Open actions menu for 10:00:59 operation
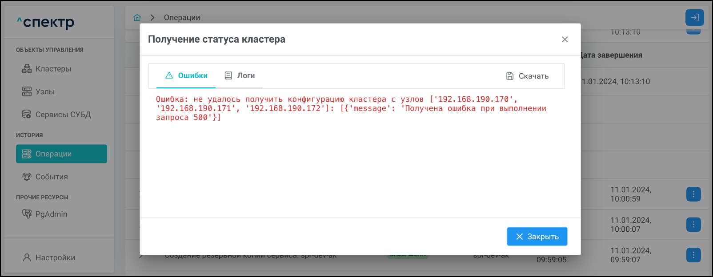Image resolution: width=713 pixels, height=277 pixels. click(693, 194)
